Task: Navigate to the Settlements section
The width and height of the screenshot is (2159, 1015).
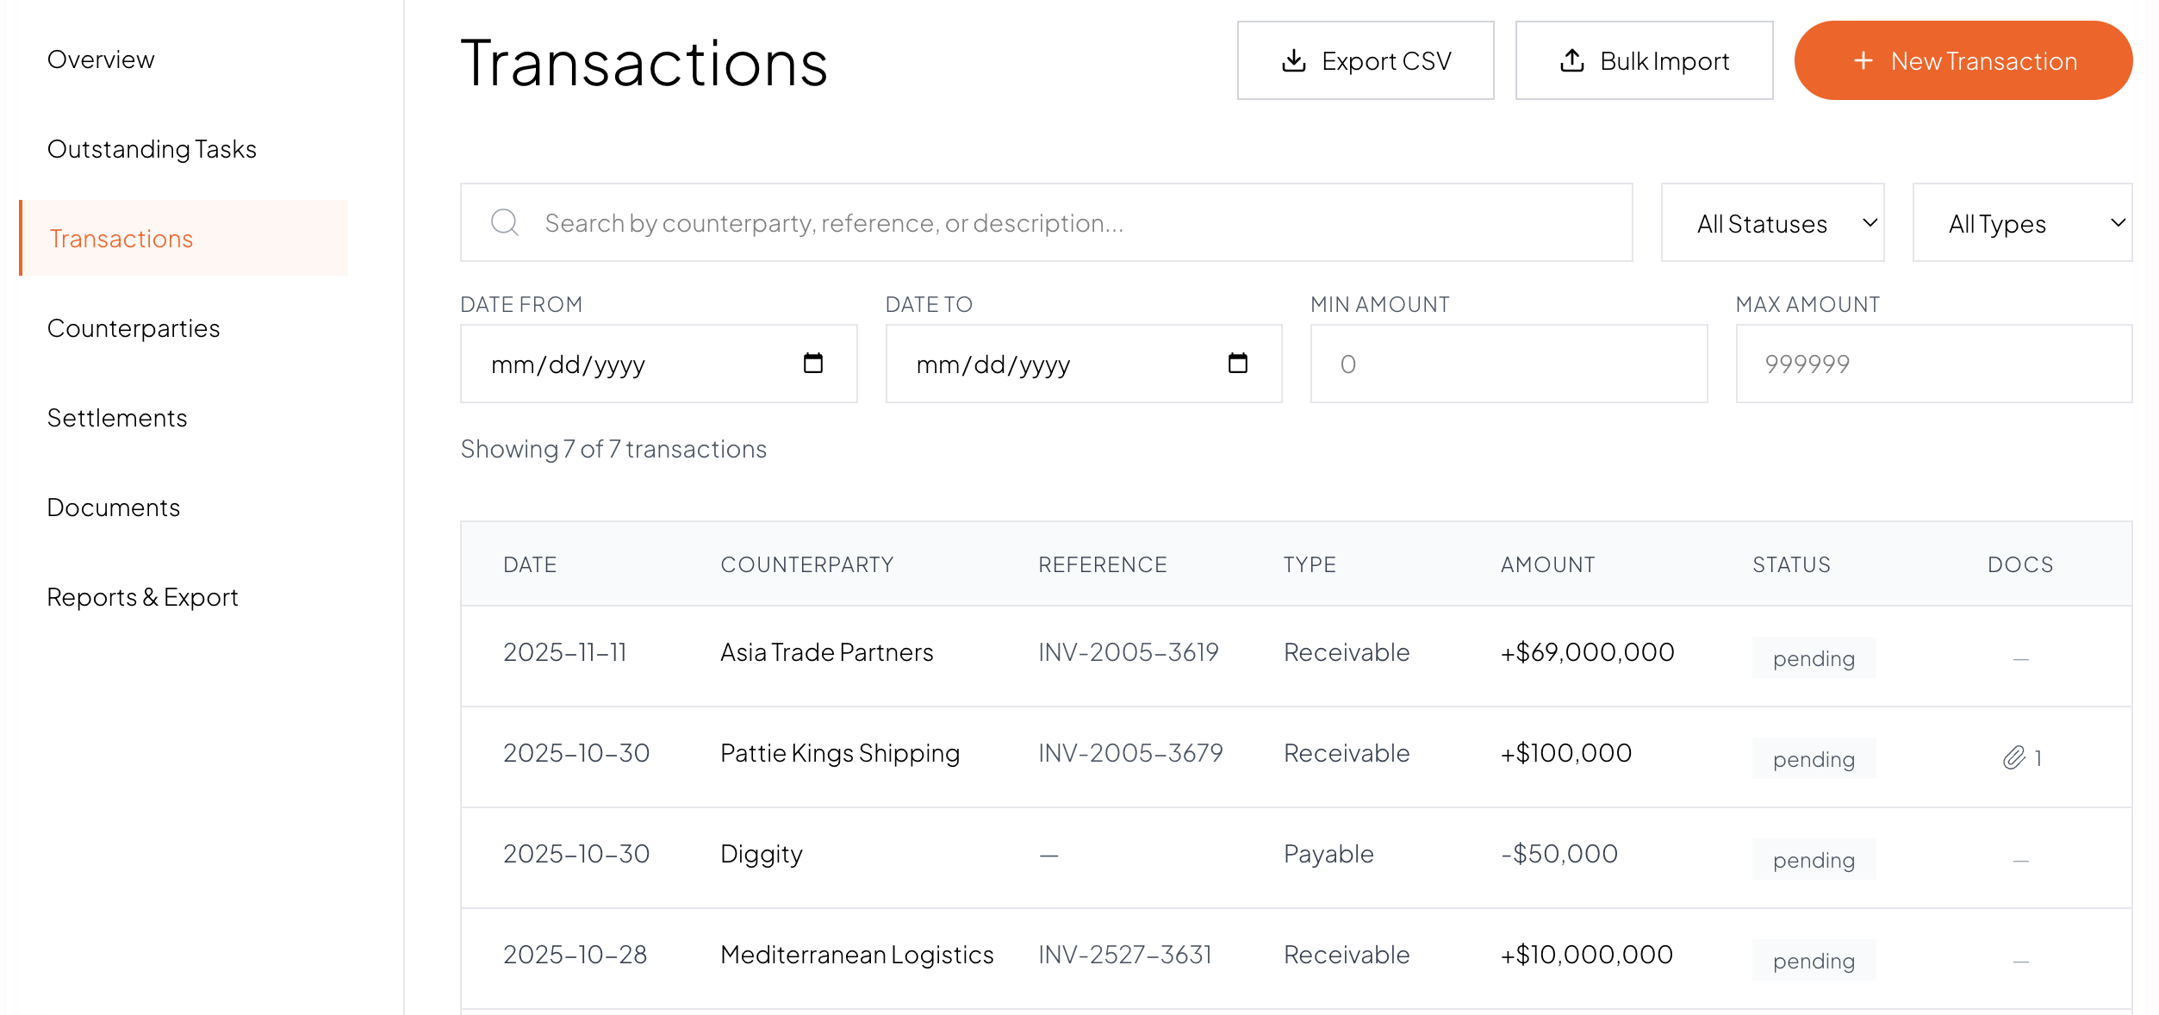Action: [x=117, y=418]
